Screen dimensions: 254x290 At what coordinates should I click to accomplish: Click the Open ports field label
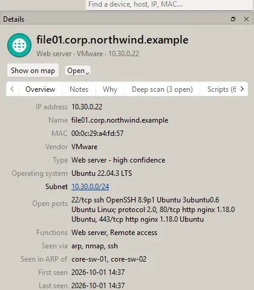[50, 204]
